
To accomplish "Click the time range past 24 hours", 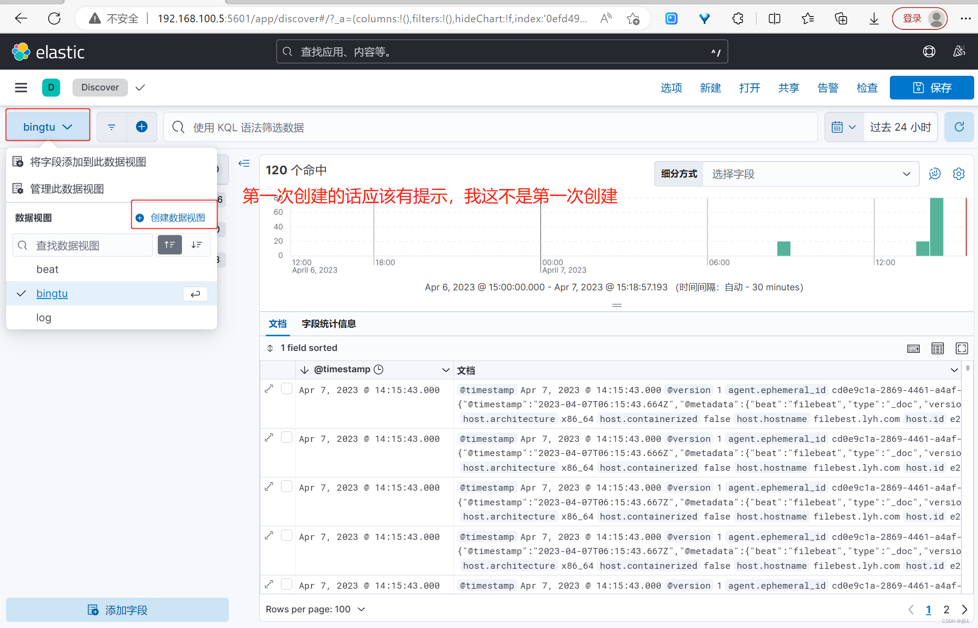I will point(900,127).
